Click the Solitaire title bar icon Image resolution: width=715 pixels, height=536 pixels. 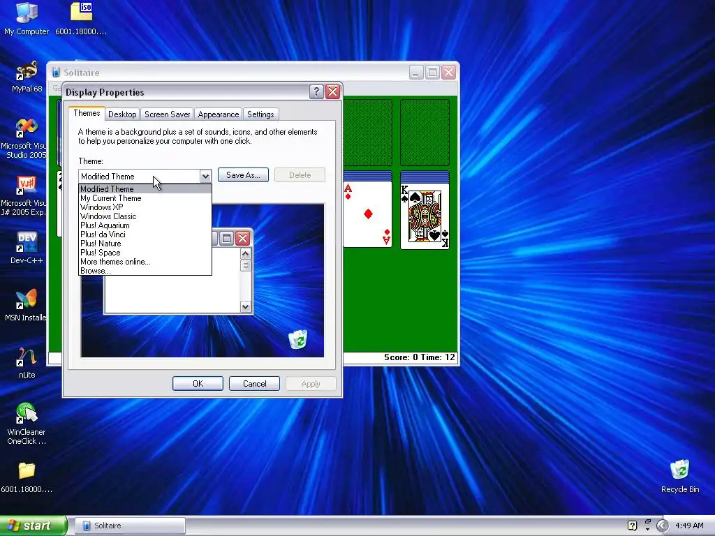56,73
